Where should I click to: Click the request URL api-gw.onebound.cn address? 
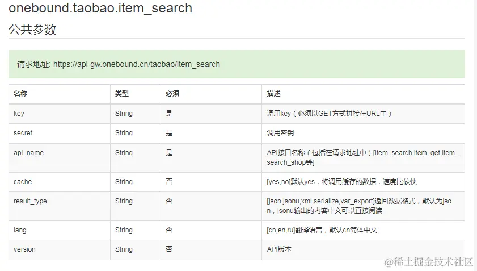pos(136,64)
